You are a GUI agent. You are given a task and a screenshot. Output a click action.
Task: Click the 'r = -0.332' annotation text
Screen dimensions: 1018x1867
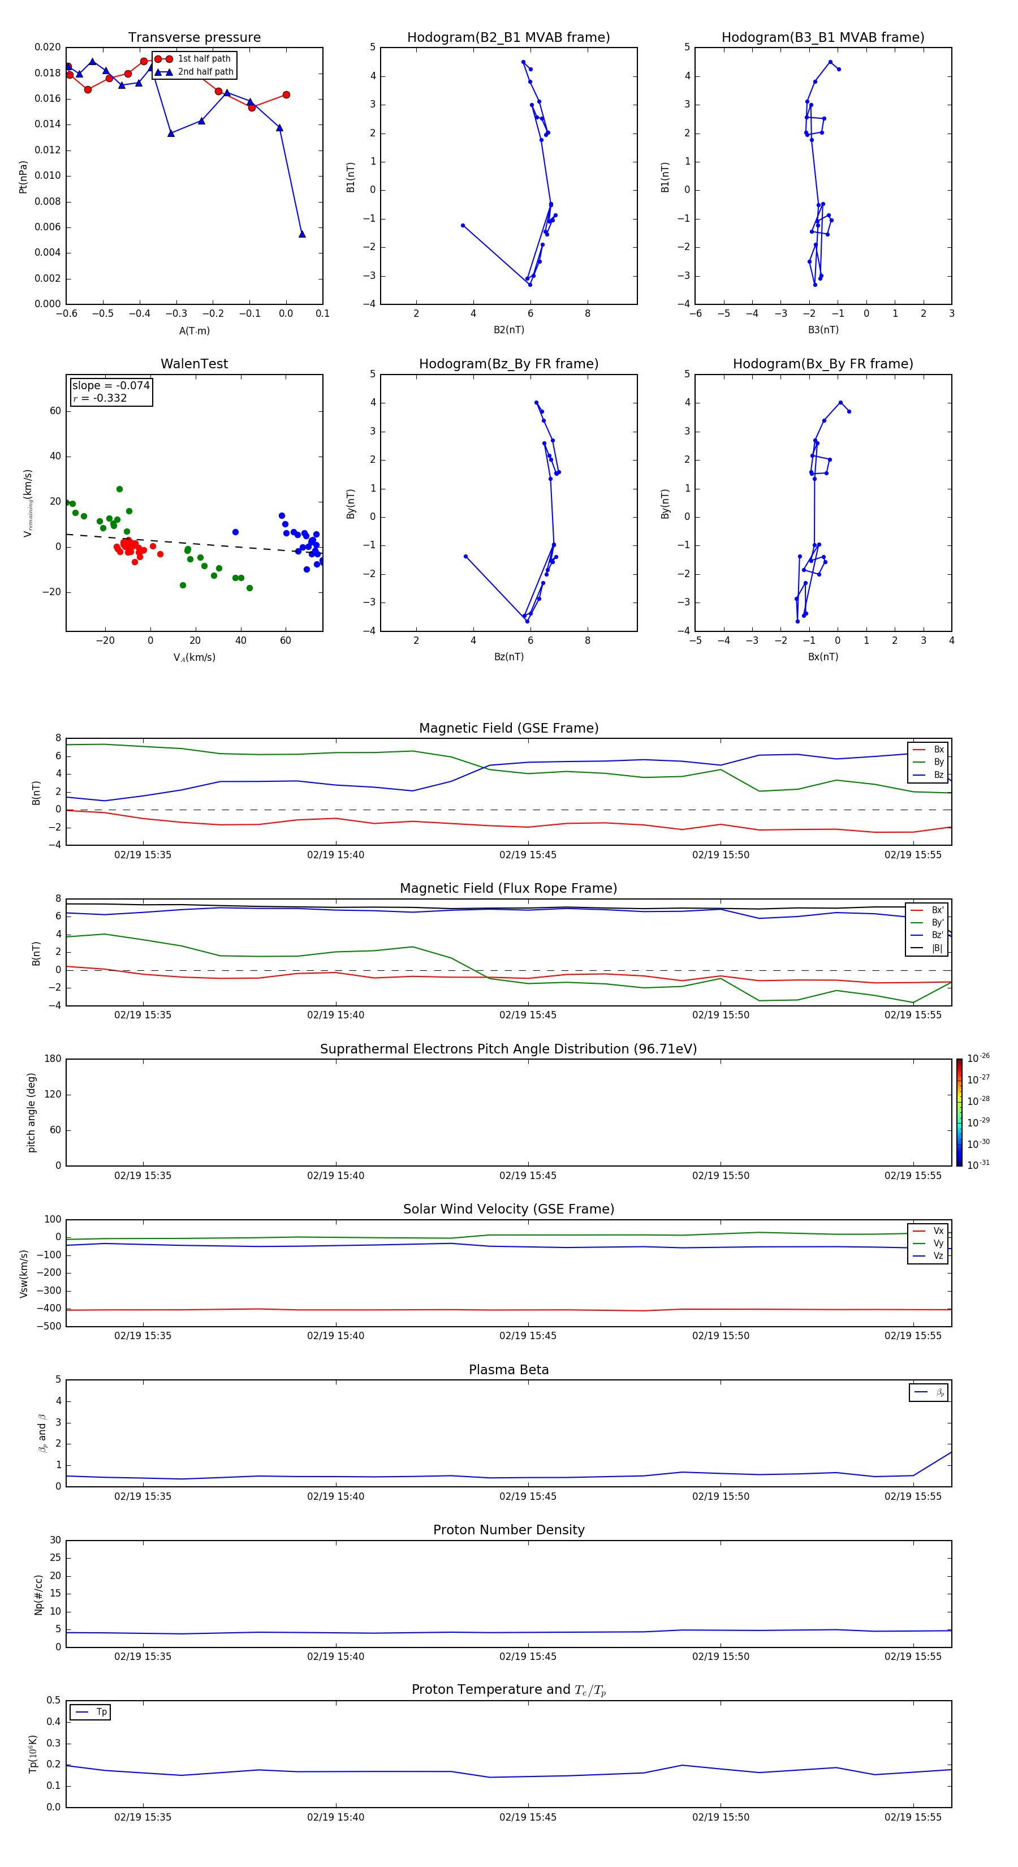pos(100,398)
